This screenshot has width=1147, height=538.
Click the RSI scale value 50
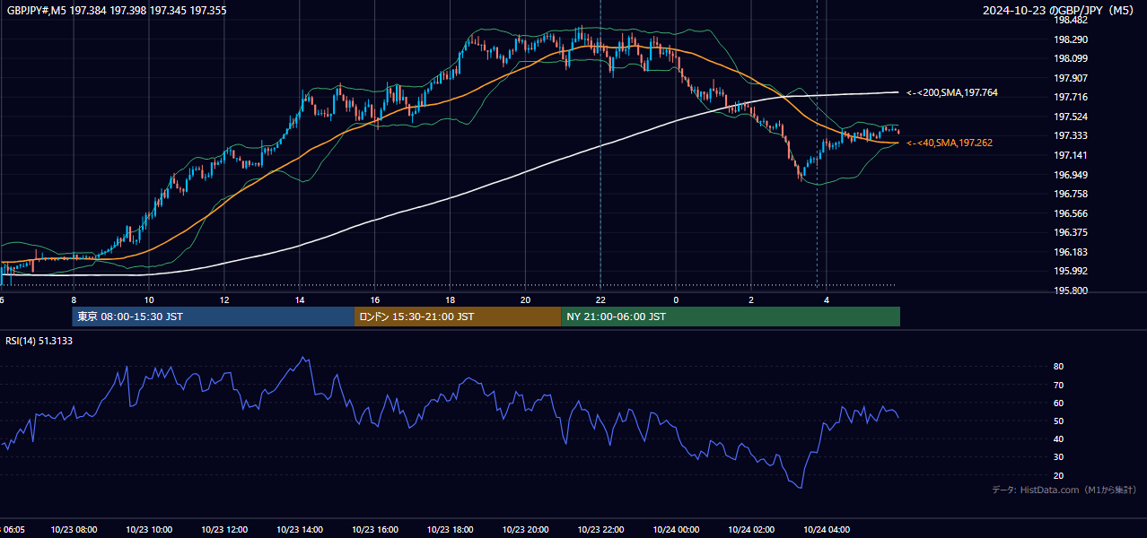pyautogui.click(x=1058, y=421)
